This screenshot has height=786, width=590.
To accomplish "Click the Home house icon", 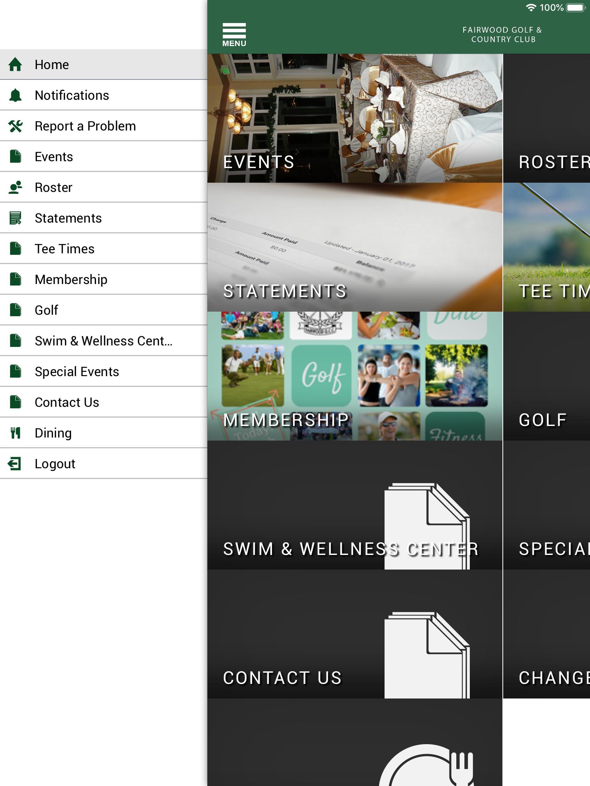I will pos(15,64).
